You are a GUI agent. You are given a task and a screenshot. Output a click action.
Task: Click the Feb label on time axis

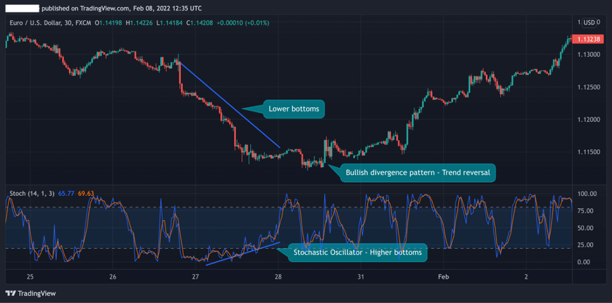click(x=443, y=278)
